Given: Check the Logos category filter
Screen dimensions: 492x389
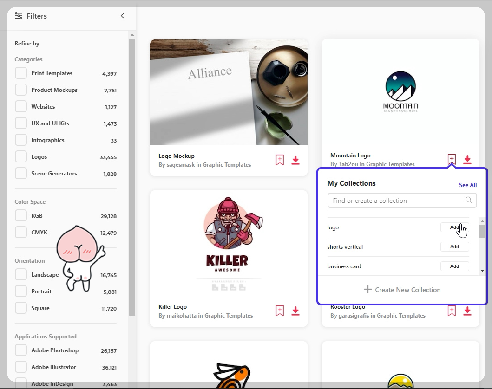Looking at the screenshot, I should point(21,156).
